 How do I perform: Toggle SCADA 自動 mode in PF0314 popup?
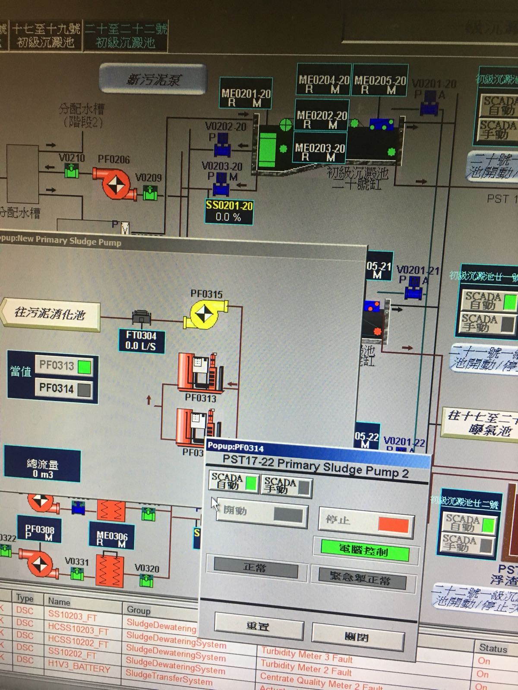click(234, 481)
